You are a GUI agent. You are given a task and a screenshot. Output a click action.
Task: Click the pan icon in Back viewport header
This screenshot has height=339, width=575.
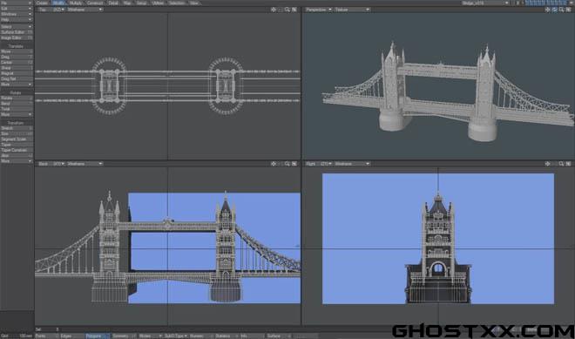pos(274,164)
